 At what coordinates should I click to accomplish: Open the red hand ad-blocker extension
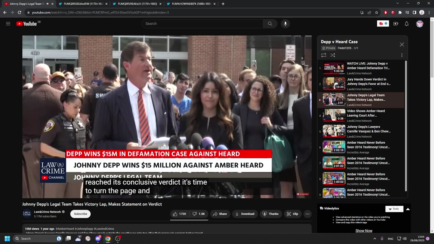click(386, 13)
